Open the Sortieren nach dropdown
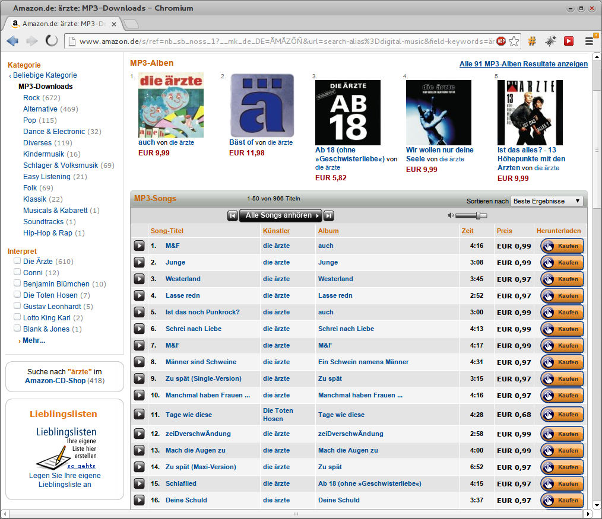The height and width of the screenshot is (519, 602). pos(547,201)
